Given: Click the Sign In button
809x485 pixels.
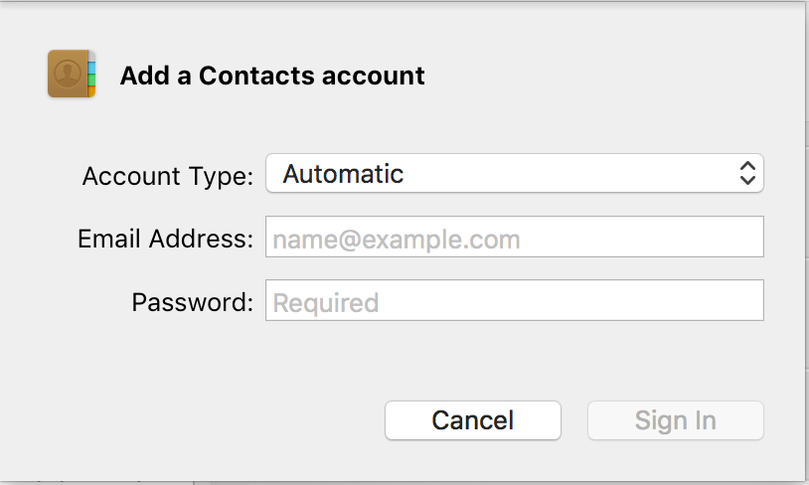Looking at the screenshot, I should 676,420.
